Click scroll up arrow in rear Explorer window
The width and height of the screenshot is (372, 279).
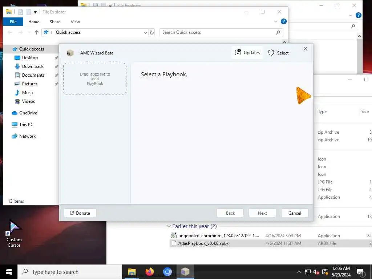(359, 36)
